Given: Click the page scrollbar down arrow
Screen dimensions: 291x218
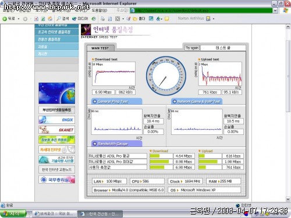Looking at the screenshot, I should click(x=288, y=199).
